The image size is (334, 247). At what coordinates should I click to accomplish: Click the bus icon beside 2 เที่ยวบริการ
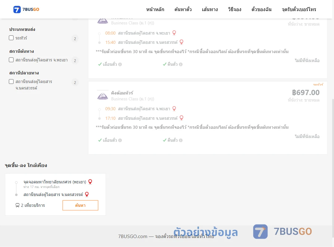click(x=17, y=205)
